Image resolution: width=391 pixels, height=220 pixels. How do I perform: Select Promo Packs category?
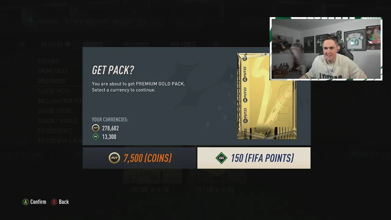point(53,71)
